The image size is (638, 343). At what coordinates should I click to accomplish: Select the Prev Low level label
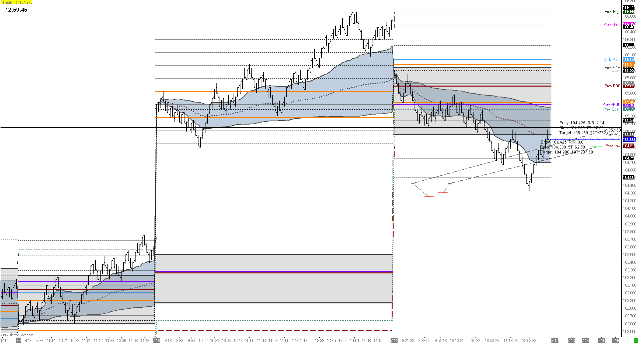tap(613, 146)
